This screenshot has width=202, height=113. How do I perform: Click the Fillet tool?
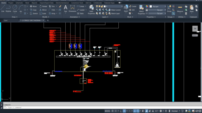[x=52, y=10]
